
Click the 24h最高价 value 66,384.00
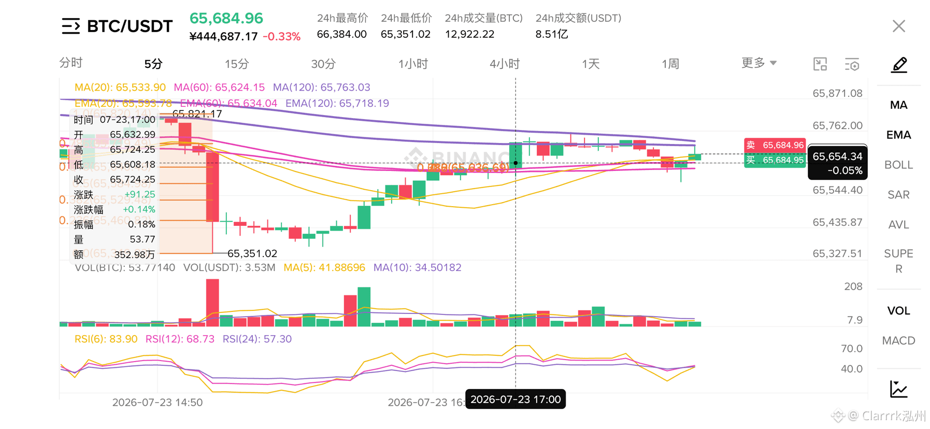coord(342,34)
